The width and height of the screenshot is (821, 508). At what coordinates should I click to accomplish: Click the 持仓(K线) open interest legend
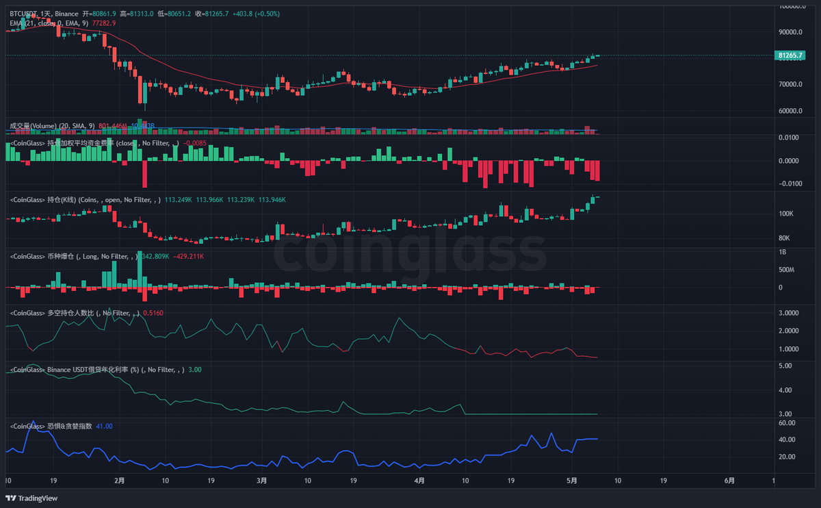click(x=86, y=200)
